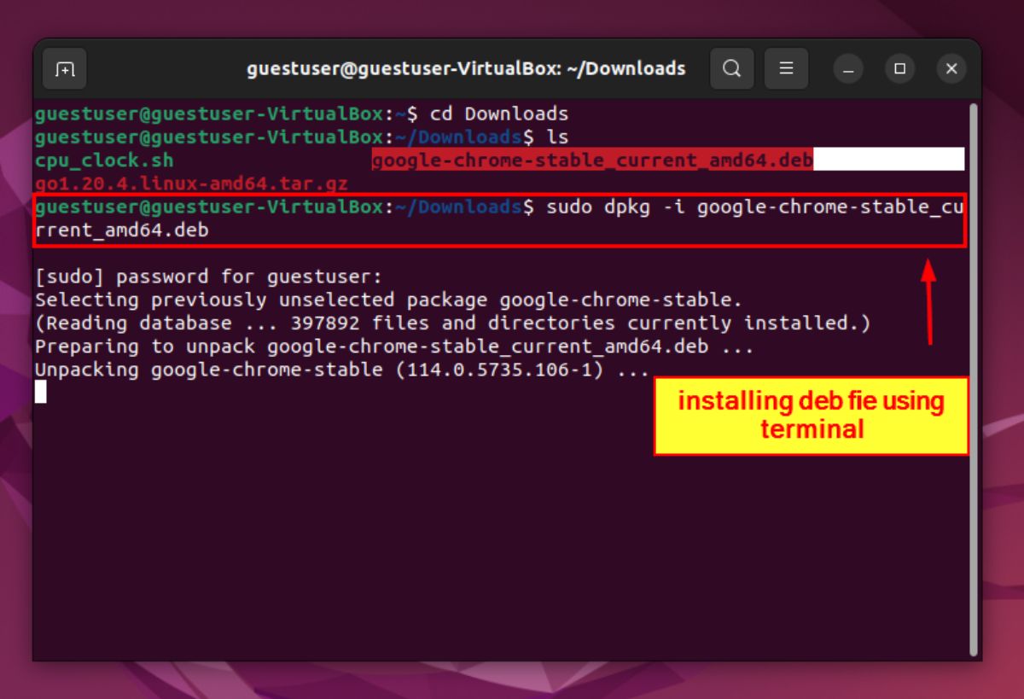Click the terminal cursor block
The image size is (1024, 699).
(x=41, y=392)
